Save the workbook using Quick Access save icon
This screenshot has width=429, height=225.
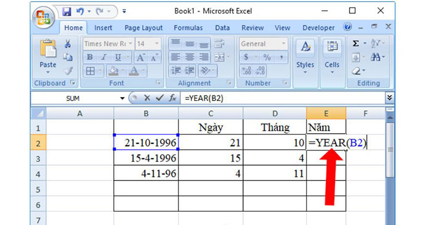click(x=66, y=11)
